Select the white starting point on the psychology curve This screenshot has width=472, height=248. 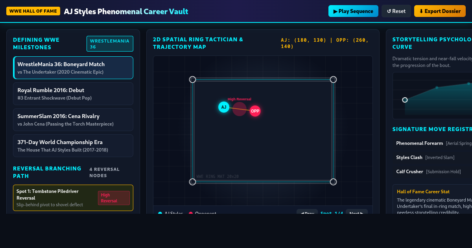point(405,100)
